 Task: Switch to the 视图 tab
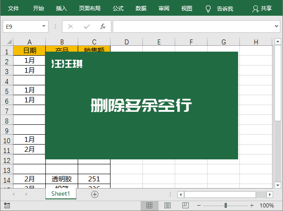(x=187, y=8)
